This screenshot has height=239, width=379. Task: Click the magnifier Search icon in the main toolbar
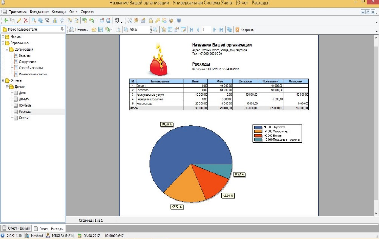coord(34,20)
